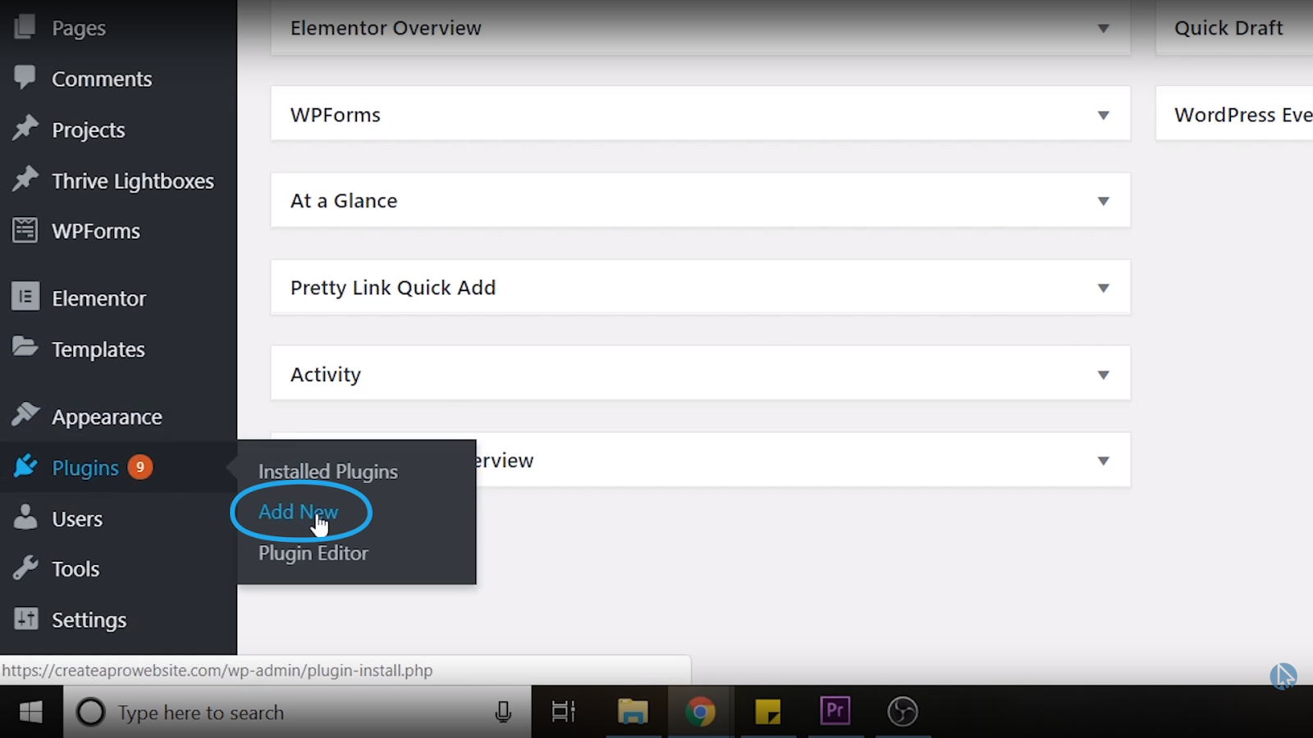Click the WPForms widget title text
The width and height of the screenshot is (1313, 738).
336,115
